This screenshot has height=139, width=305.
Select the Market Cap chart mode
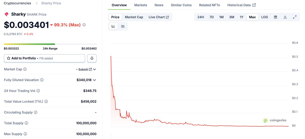(134, 17)
